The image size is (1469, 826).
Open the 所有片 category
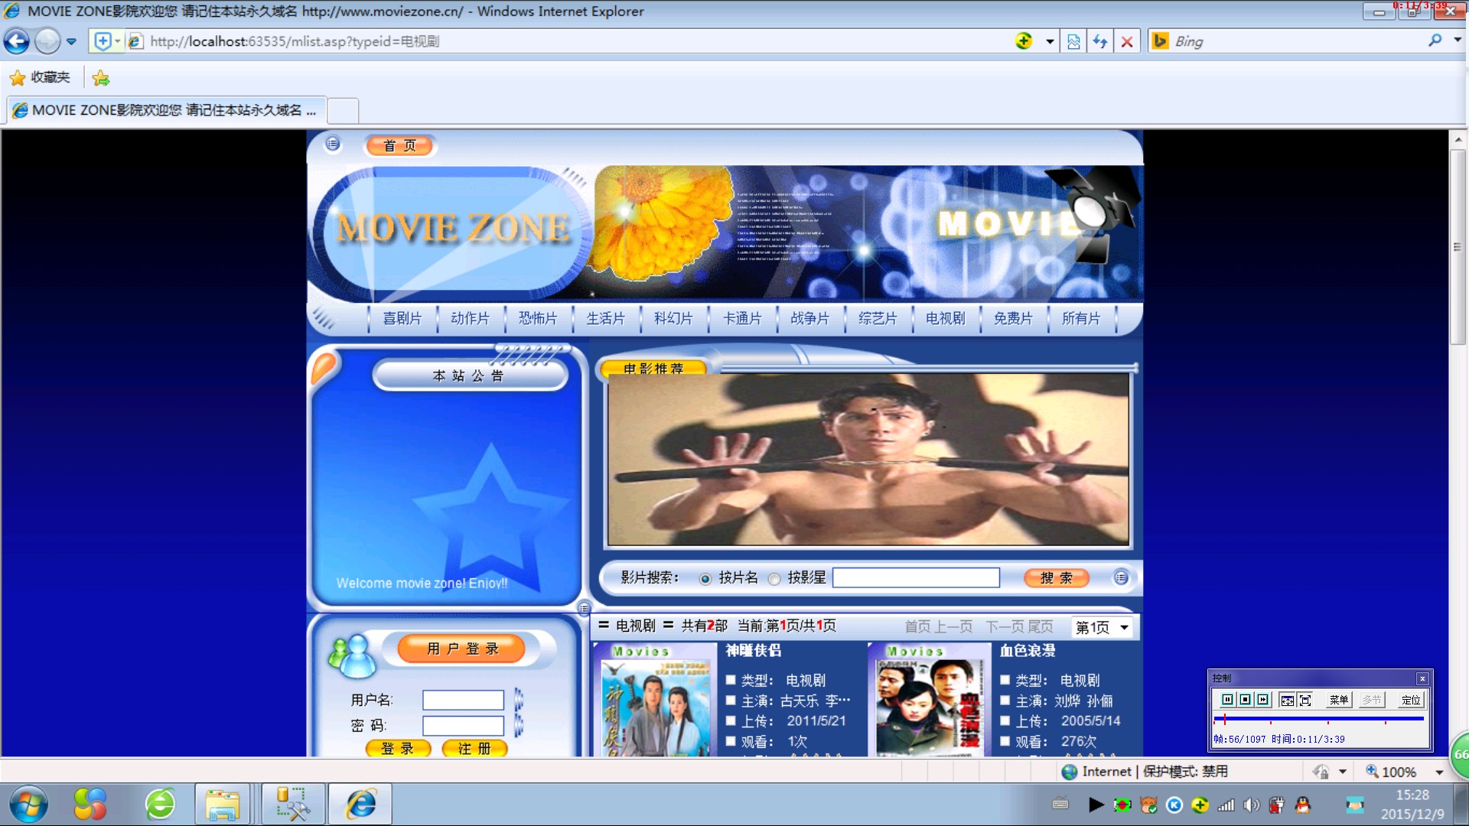1081,318
